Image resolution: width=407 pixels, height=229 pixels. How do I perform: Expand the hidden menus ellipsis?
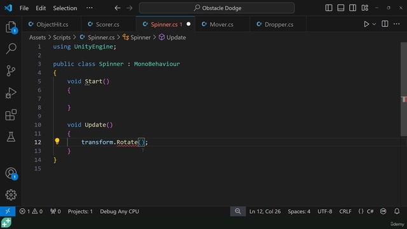coord(89,8)
